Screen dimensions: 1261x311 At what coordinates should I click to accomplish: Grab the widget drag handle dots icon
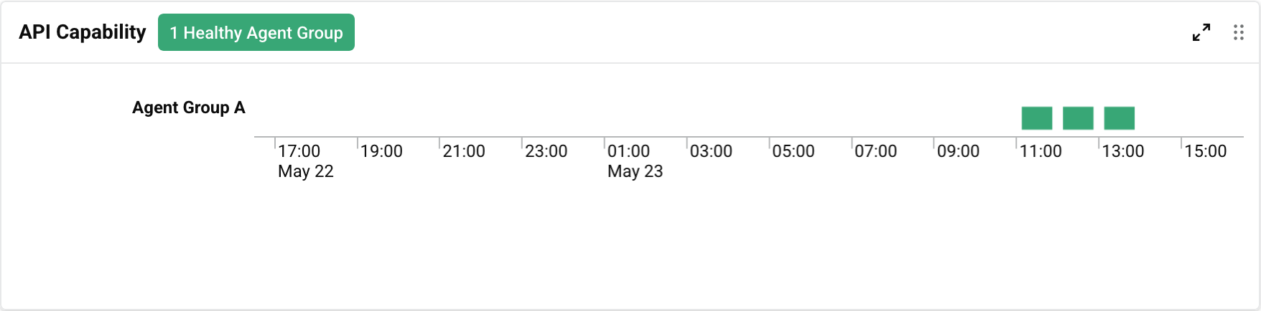coord(1239,32)
